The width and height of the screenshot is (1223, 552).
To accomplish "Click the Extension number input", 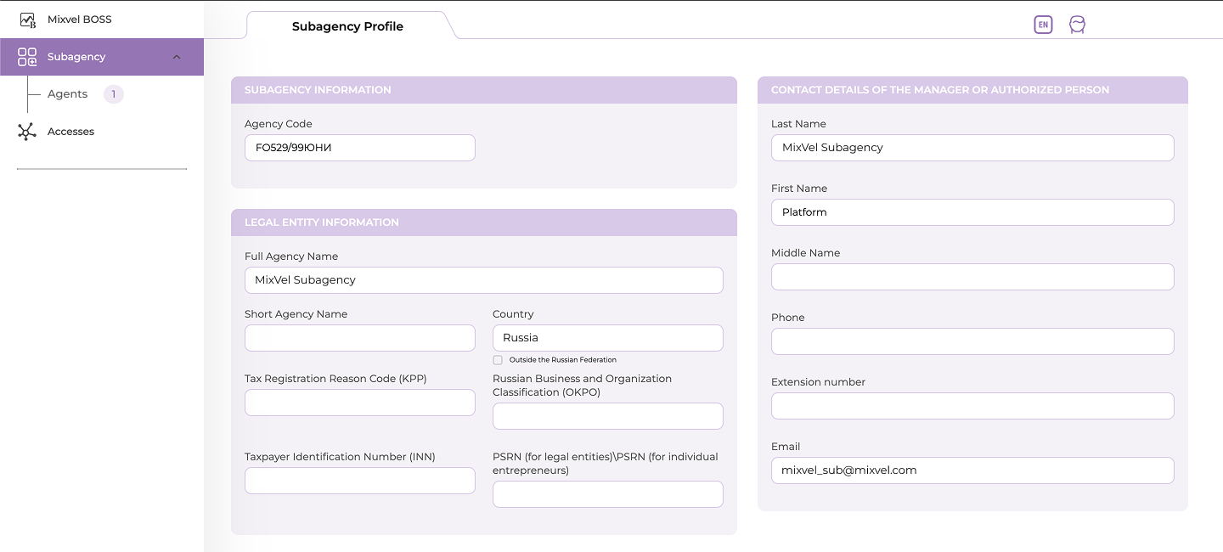I will click(x=972, y=406).
